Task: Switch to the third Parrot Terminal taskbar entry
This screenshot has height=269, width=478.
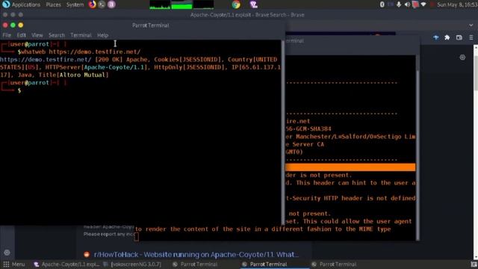Action: 334,265
